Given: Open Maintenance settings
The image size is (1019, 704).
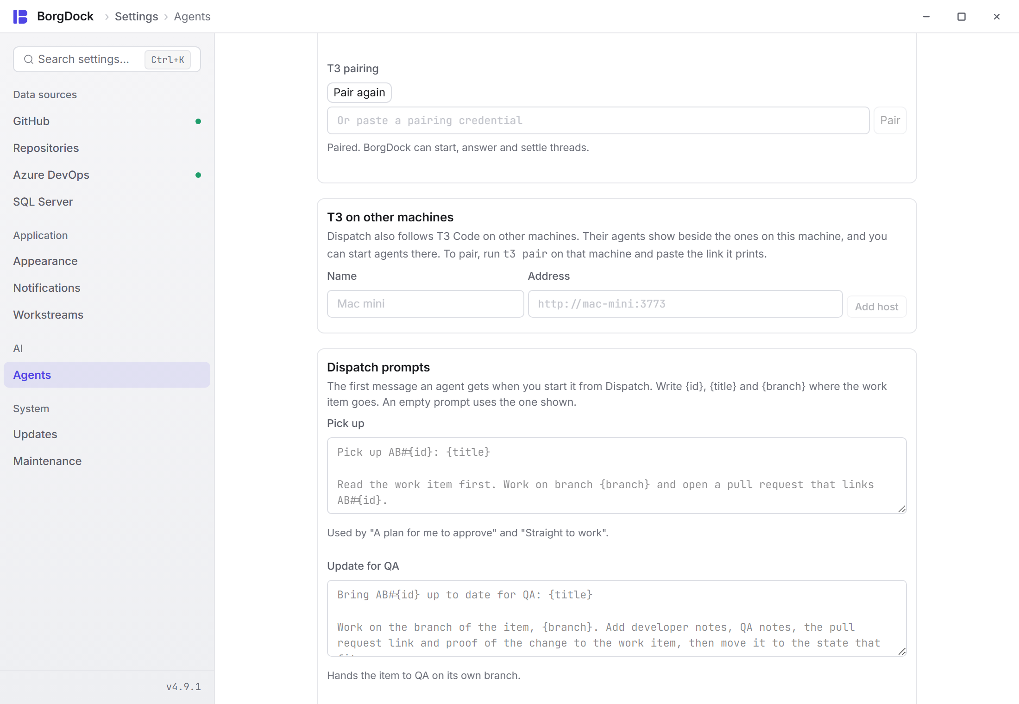Looking at the screenshot, I should point(107,461).
